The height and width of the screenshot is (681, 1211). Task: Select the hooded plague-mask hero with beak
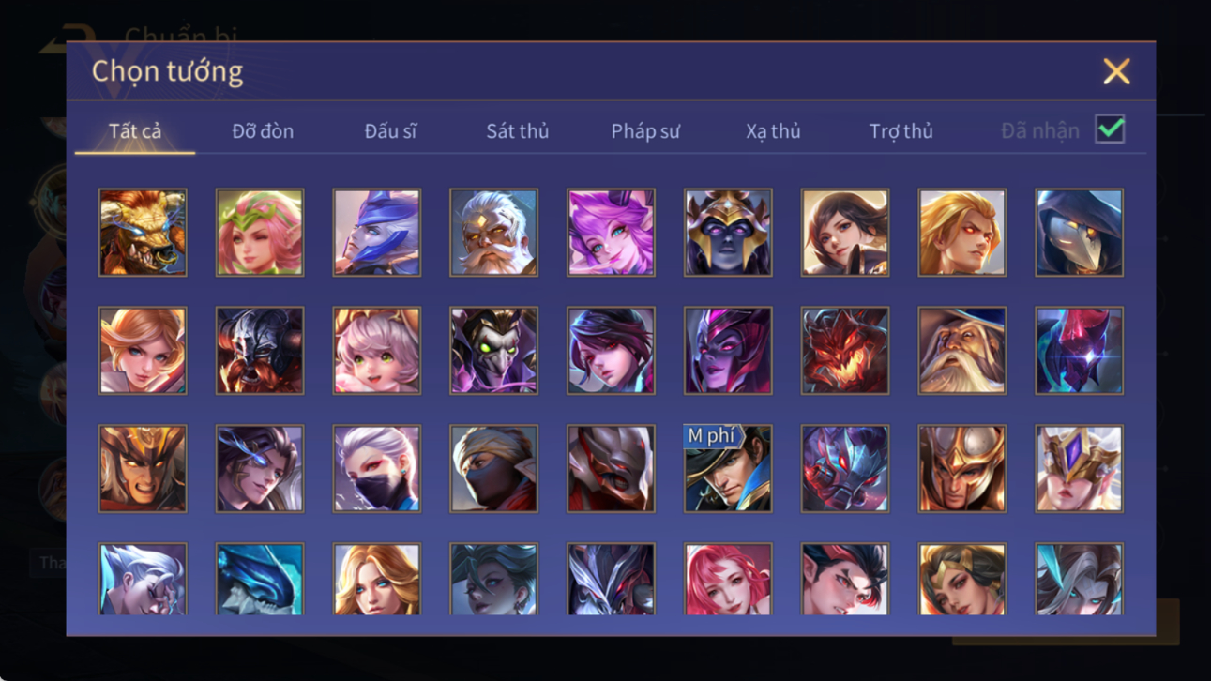click(x=1079, y=233)
